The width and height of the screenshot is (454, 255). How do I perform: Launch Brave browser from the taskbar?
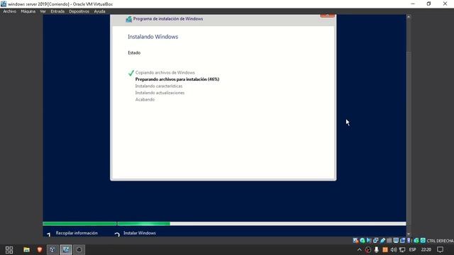(x=40, y=250)
